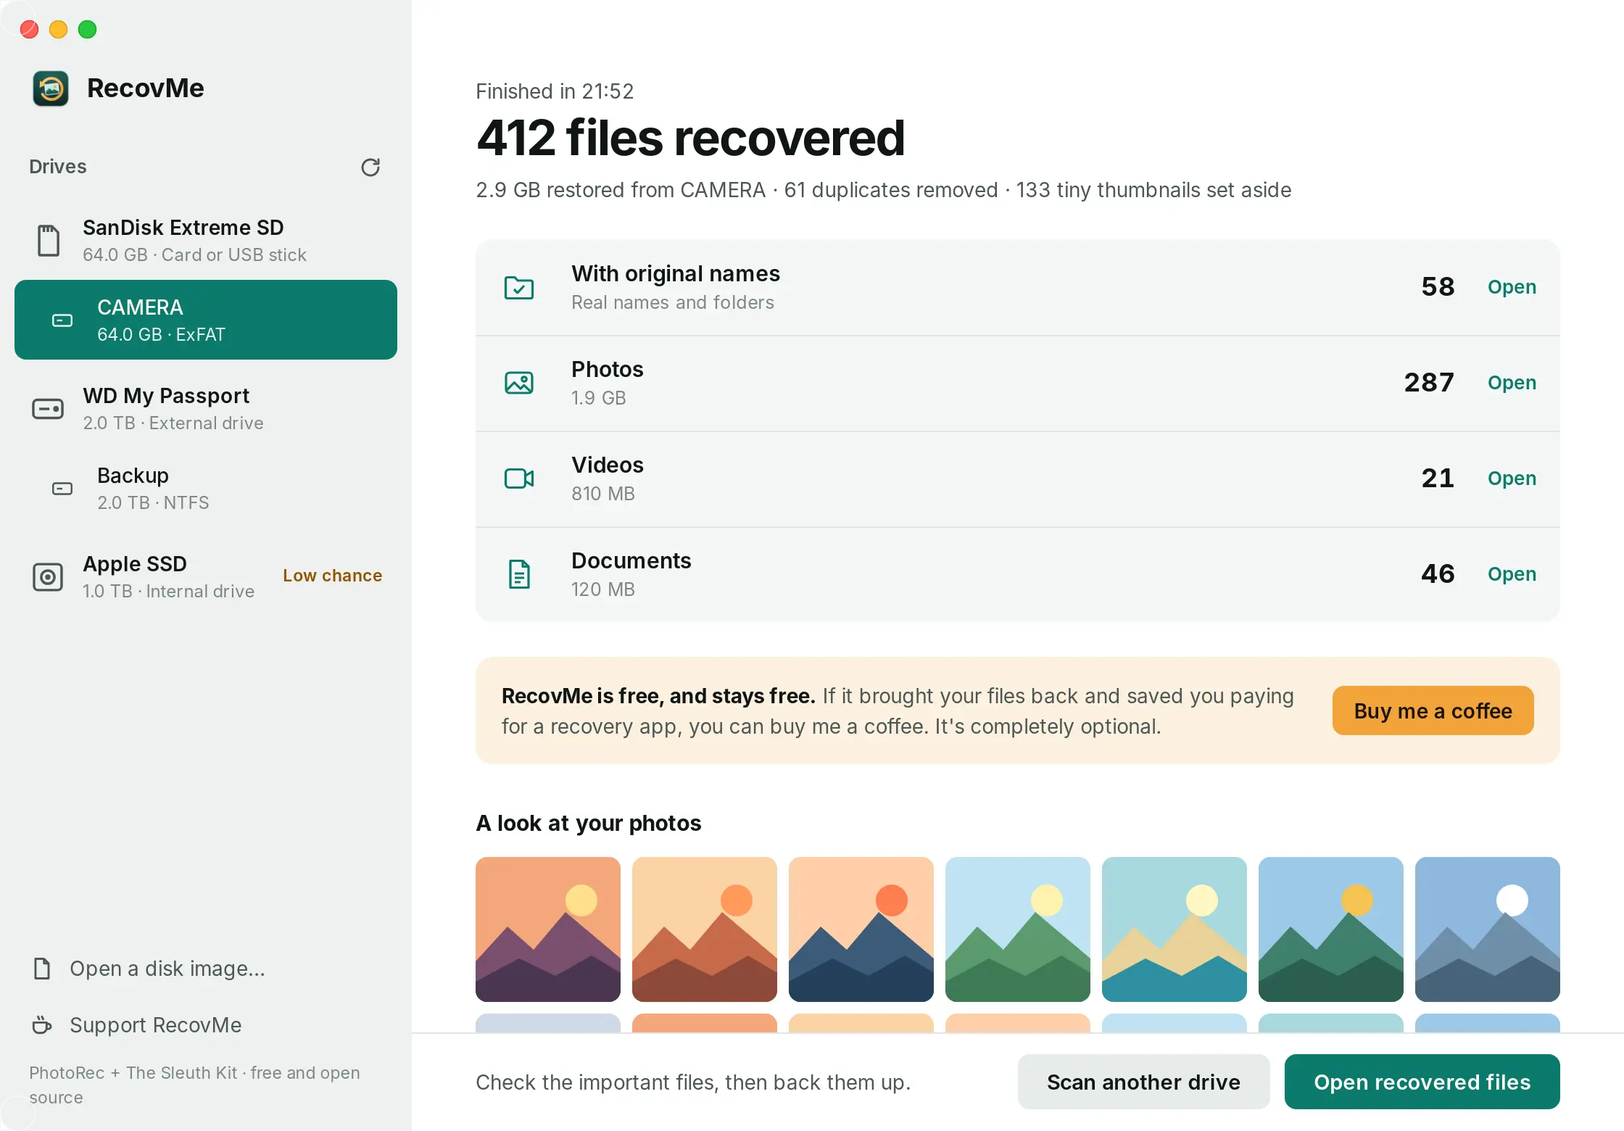Click the coffee cup Support icon
This screenshot has width=1624, height=1131.
tap(42, 1025)
